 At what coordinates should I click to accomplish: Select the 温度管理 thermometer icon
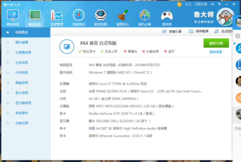tap(56, 16)
